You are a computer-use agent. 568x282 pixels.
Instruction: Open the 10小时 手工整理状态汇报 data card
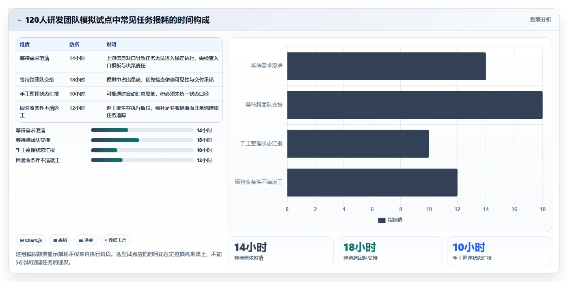point(499,251)
